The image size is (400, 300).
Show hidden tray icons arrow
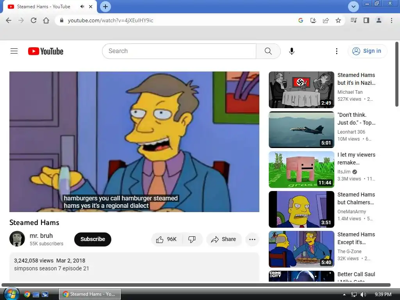(x=345, y=295)
